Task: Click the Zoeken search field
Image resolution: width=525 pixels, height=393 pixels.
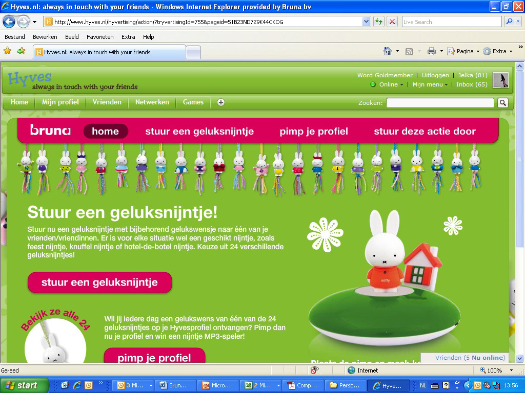Action: click(440, 103)
